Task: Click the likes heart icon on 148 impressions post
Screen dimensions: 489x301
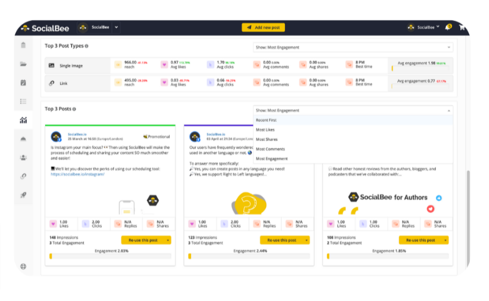Action: click(x=53, y=224)
